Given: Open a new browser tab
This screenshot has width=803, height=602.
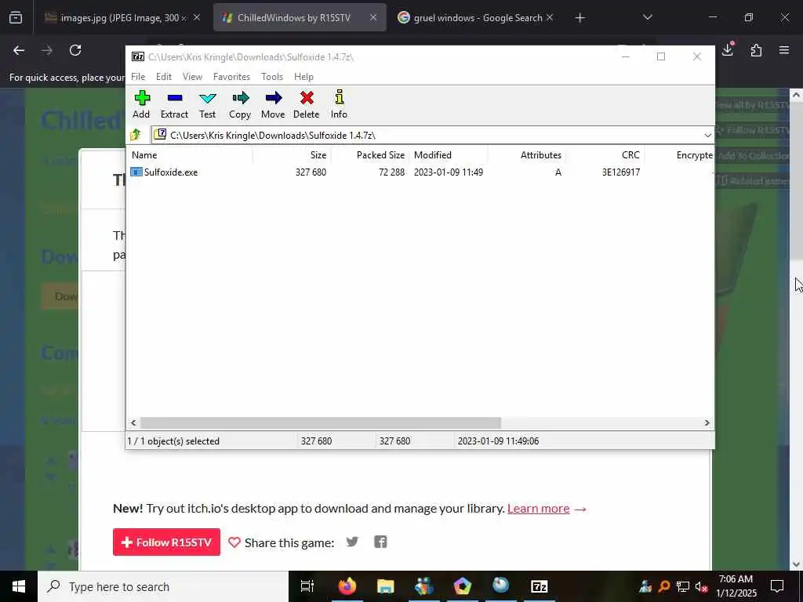Looking at the screenshot, I should pos(580,18).
